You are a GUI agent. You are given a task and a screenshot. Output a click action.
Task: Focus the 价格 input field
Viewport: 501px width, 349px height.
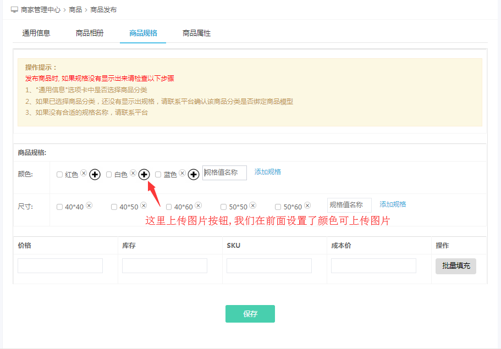[x=60, y=266]
